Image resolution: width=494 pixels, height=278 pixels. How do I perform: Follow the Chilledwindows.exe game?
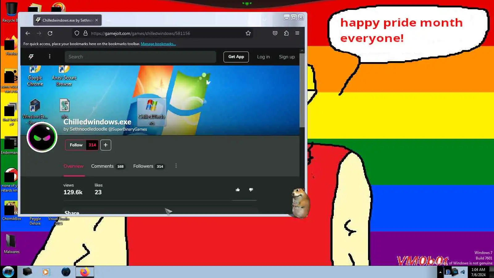pos(76,145)
